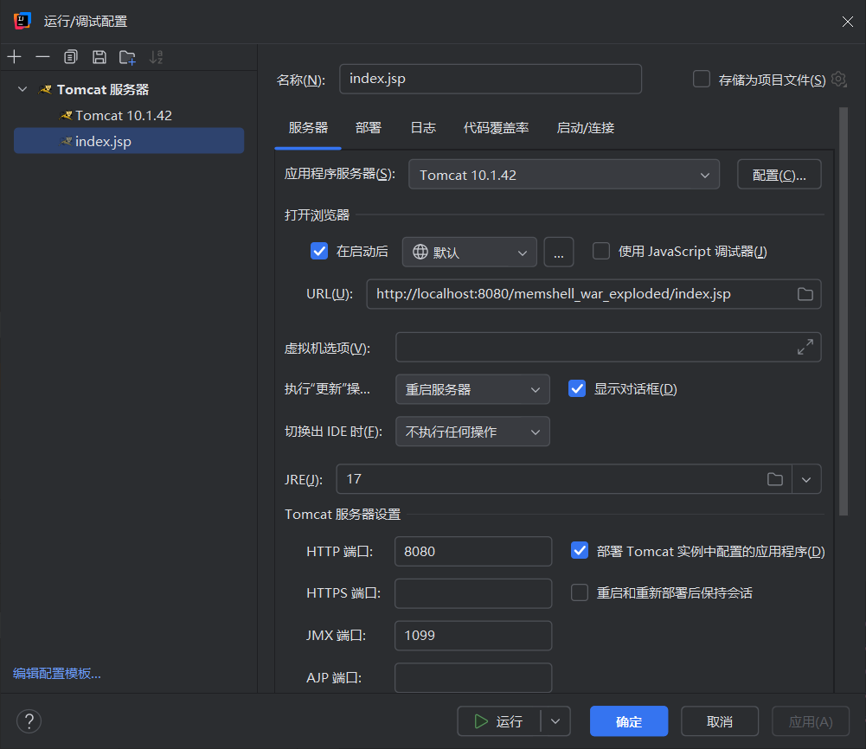Click the help question mark button
Viewport: 866px width, 749px height.
point(29,721)
